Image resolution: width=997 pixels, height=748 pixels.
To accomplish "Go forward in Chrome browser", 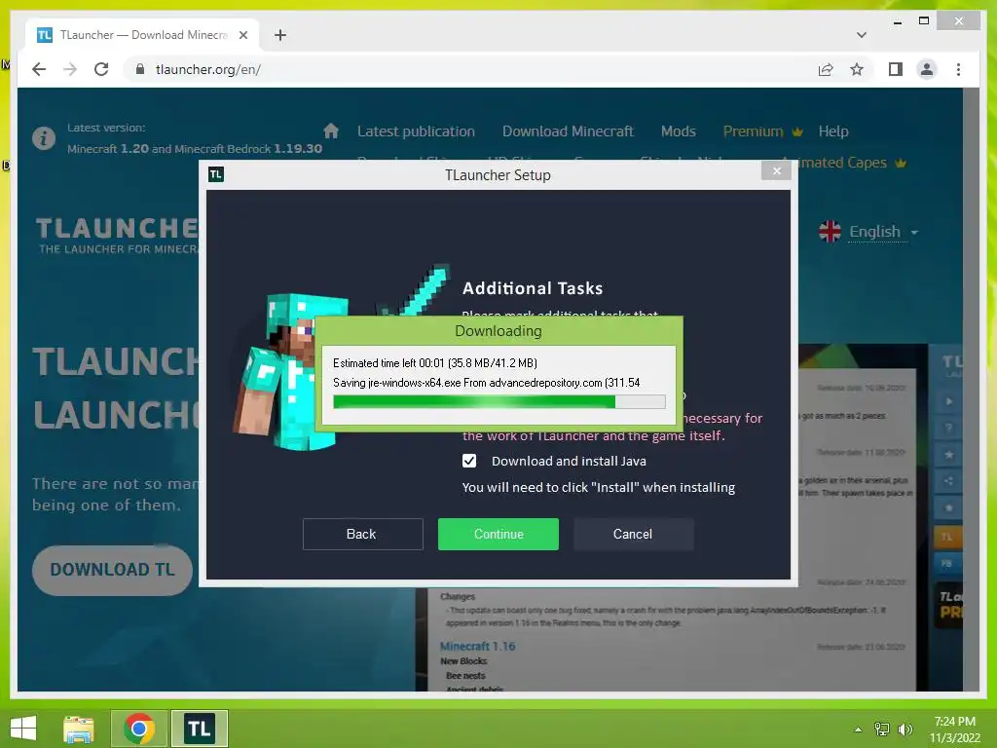I will pos(70,69).
